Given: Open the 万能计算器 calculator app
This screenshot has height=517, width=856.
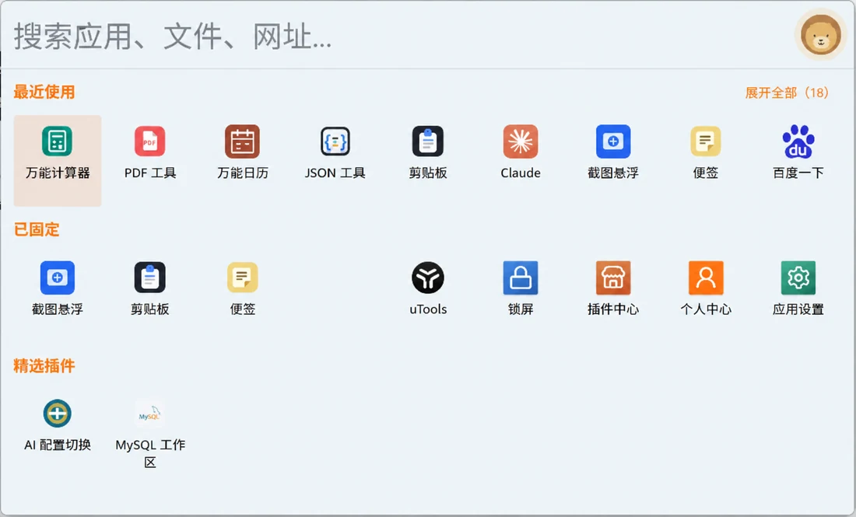Looking at the screenshot, I should tap(58, 160).
